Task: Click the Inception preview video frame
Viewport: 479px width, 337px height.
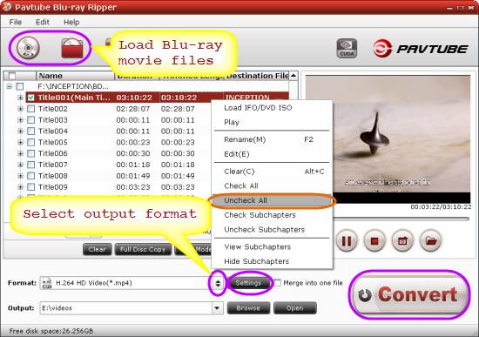Action: [388, 139]
